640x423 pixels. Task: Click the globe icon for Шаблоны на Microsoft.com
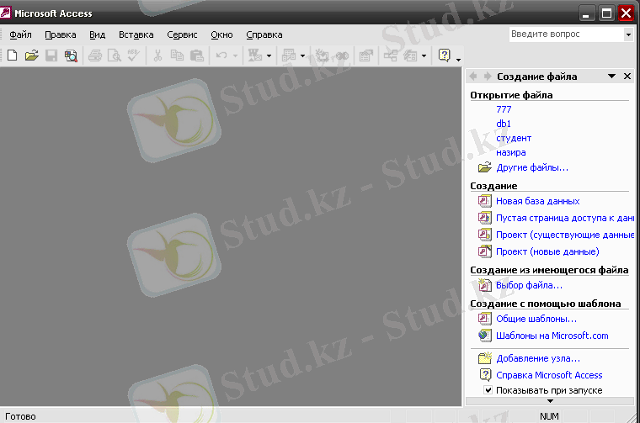tap(484, 336)
